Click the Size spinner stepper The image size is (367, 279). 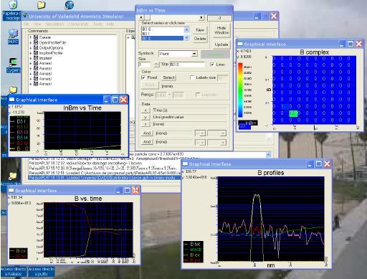(156, 65)
